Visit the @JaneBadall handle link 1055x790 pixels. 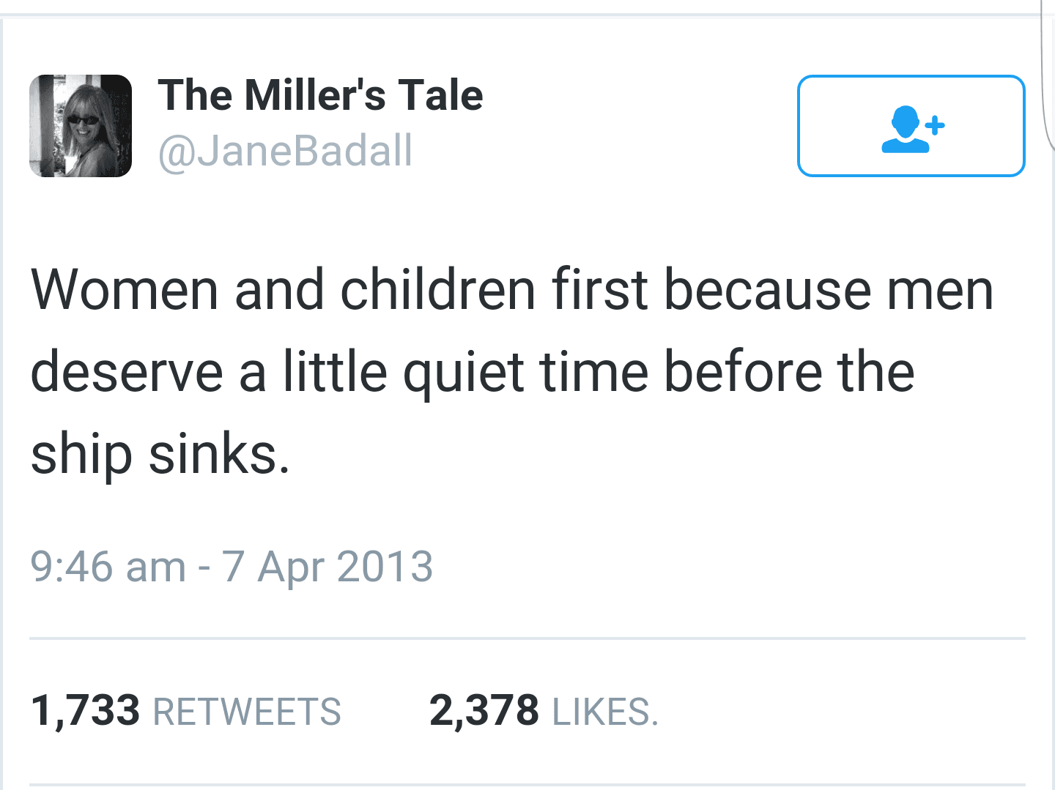[x=286, y=151]
